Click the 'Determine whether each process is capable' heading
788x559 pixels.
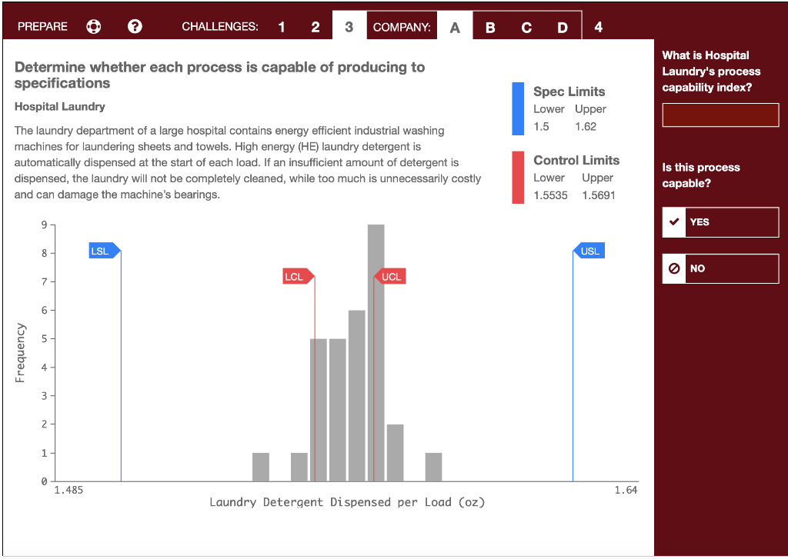tap(219, 75)
